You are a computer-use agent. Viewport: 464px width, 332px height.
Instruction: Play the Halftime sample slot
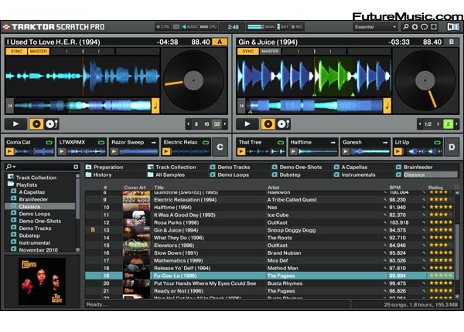pos(293,151)
